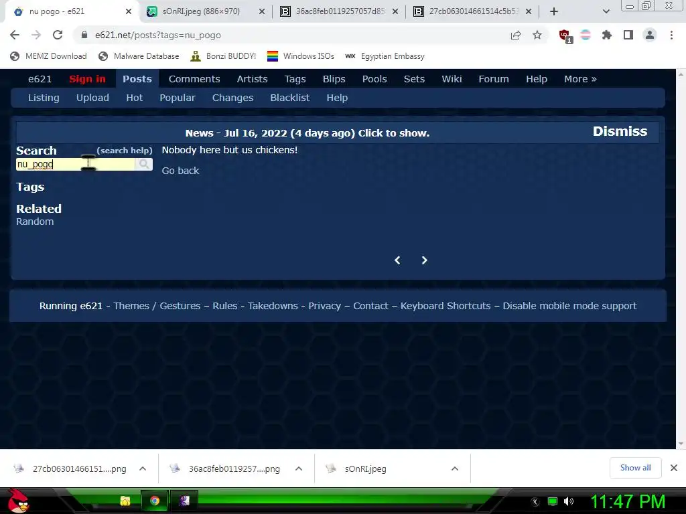Viewport: 686px width, 514px height.
Task: Click the Random related link
Action: tap(35, 222)
